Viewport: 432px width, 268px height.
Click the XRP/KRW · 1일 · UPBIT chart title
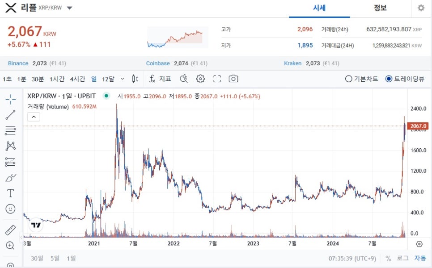[61, 96]
